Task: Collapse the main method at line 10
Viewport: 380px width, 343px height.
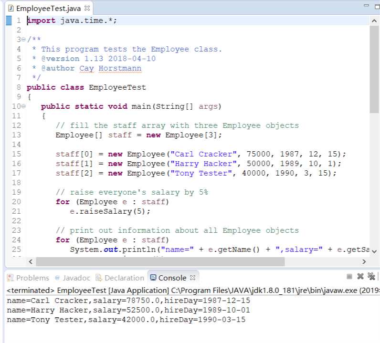Action: point(23,106)
